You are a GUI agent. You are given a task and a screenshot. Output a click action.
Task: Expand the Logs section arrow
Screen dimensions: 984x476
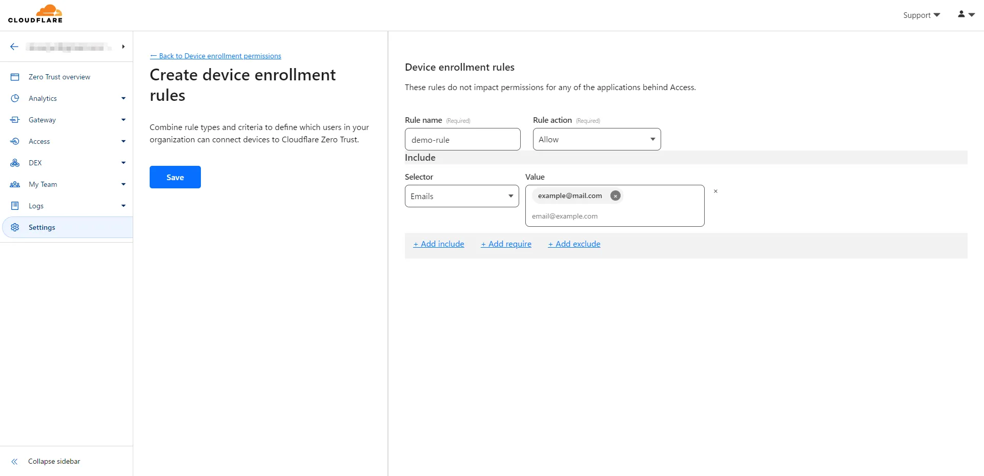pyautogui.click(x=124, y=206)
